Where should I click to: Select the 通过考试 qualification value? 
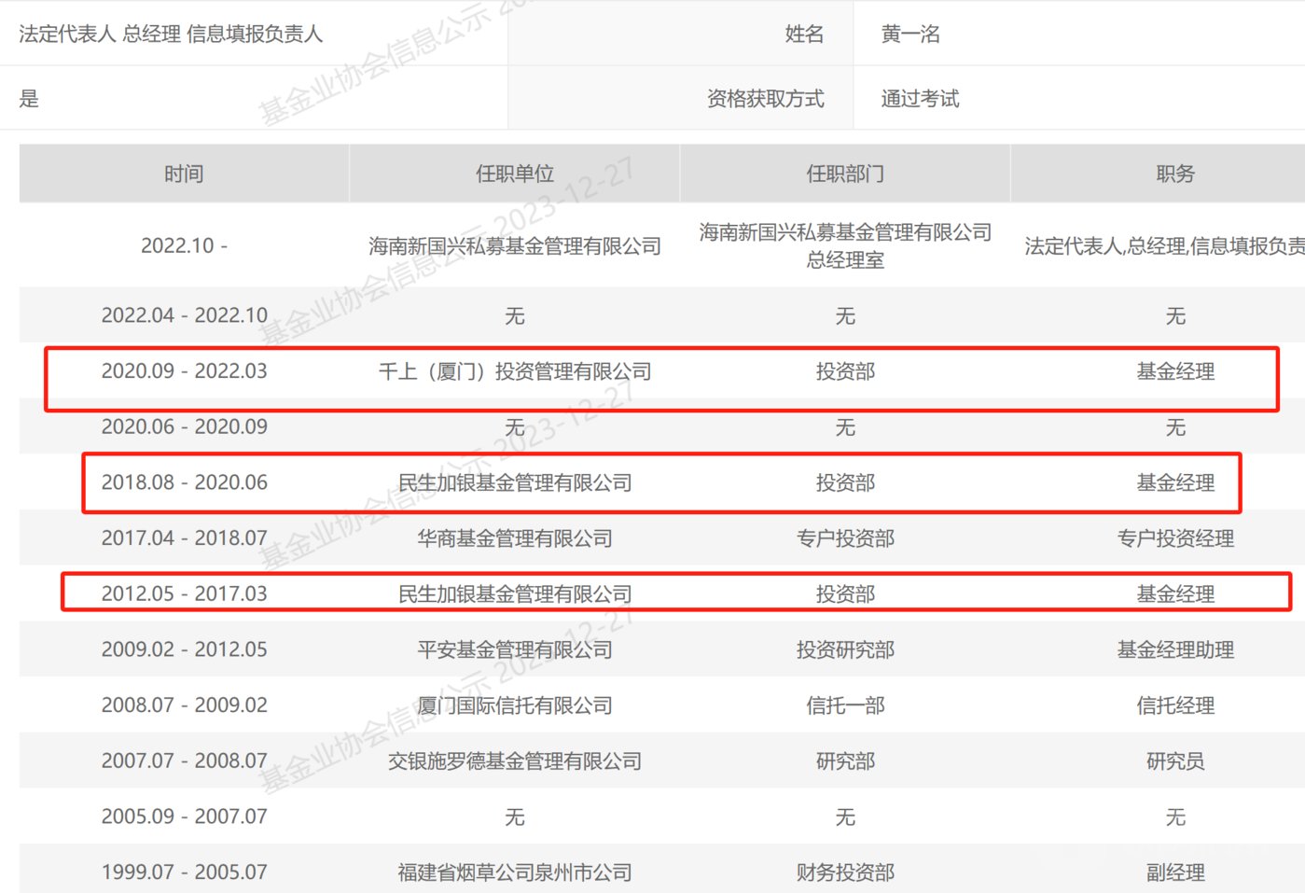920,99
